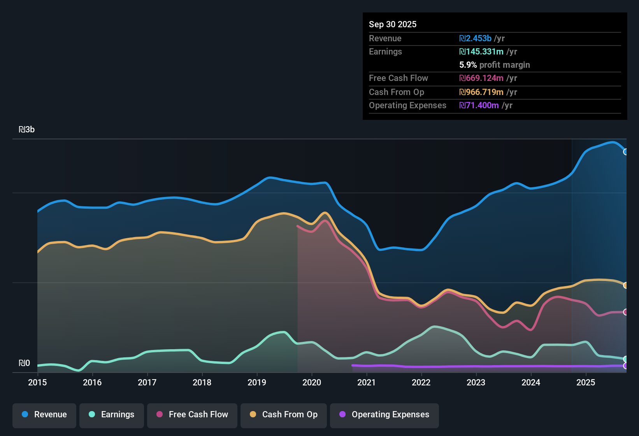This screenshot has width=639, height=436.
Task: Click the Earnings endpoint marker at chart edge
Action: tap(625, 359)
